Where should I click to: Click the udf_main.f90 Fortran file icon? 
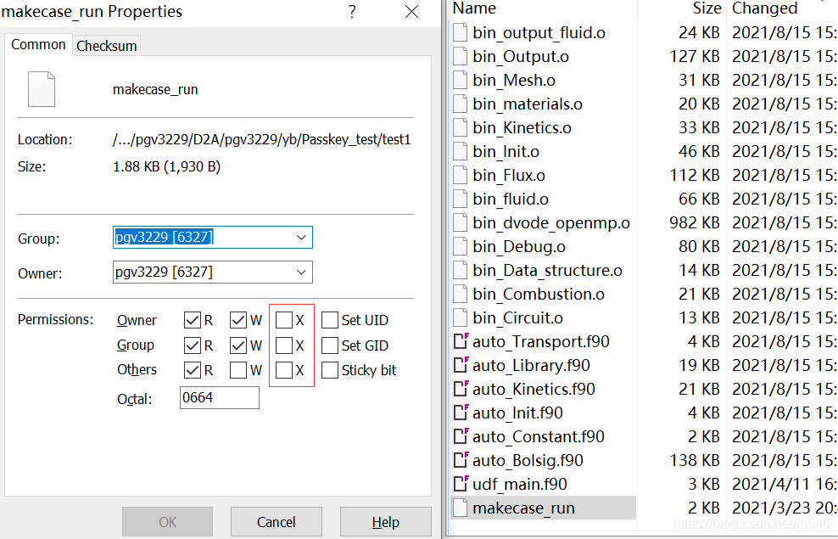pos(461,484)
